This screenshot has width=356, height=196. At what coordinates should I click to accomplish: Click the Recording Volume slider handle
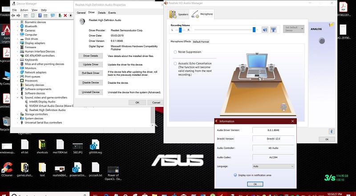[x=255, y=30]
